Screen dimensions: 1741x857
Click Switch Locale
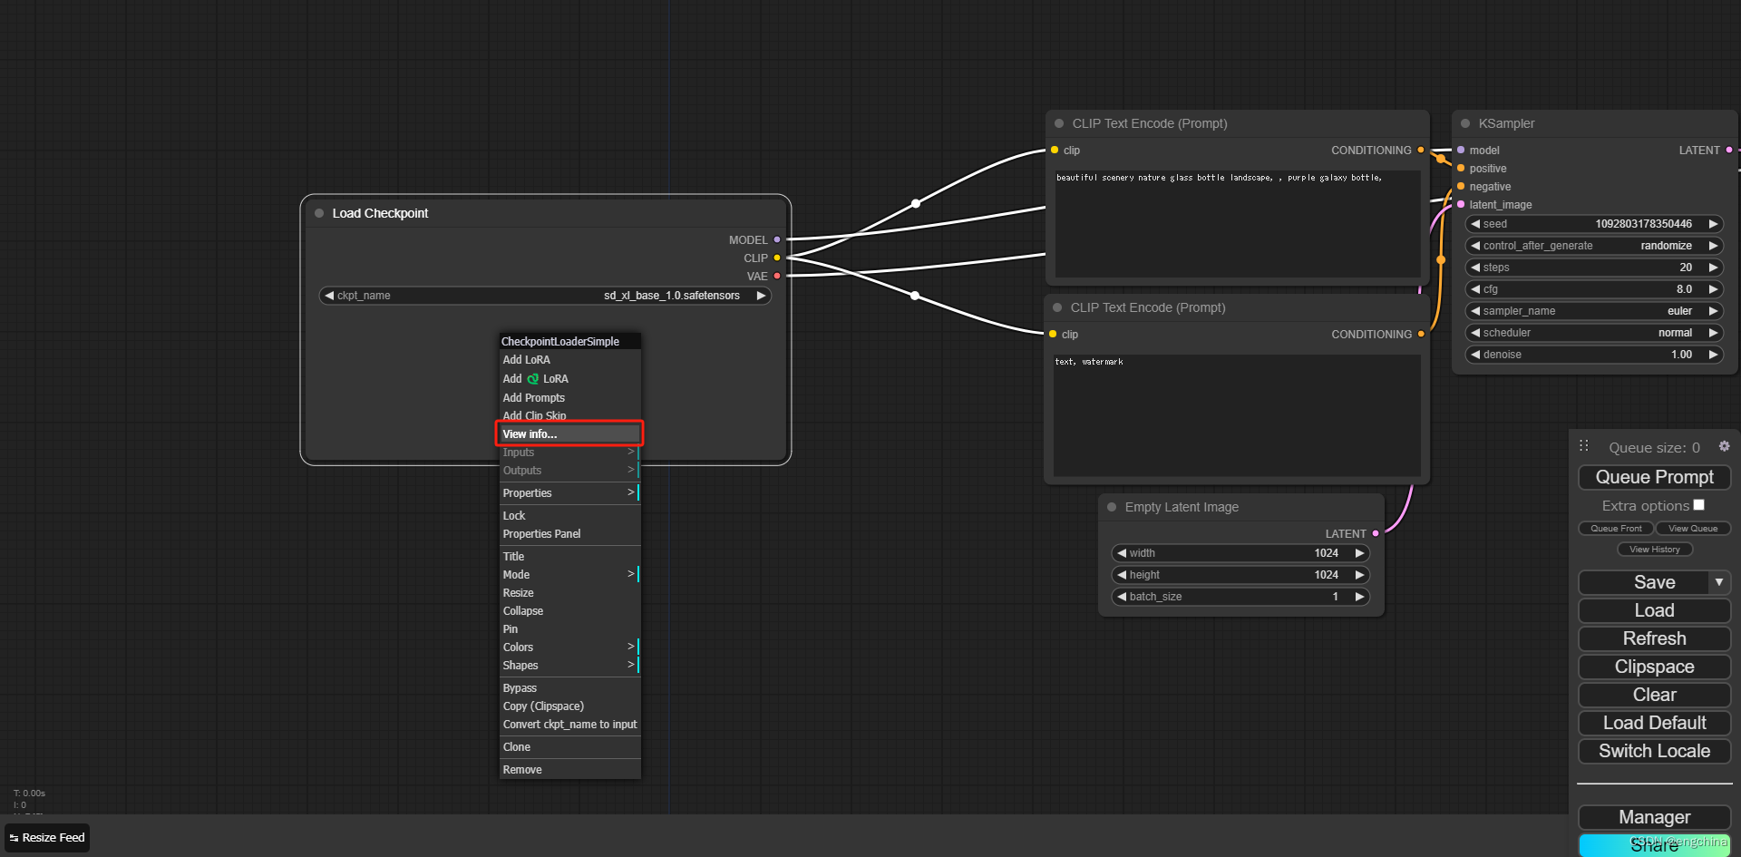tap(1654, 751)
